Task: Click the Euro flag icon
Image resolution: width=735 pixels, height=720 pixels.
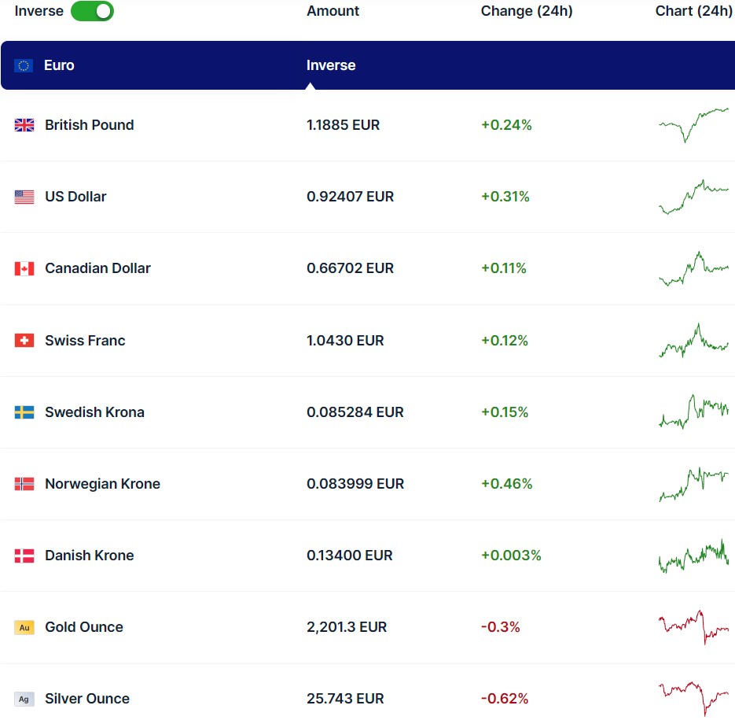Action: tap(24, 65)
